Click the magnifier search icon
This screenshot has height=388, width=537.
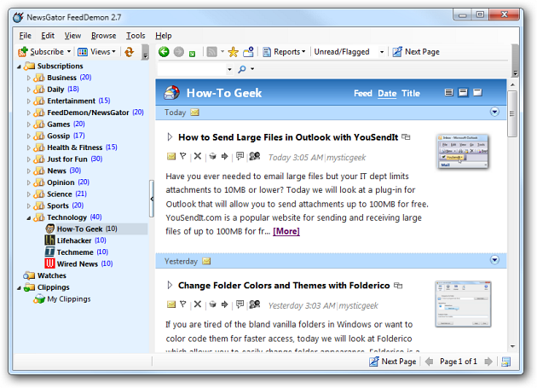[242, 69]
